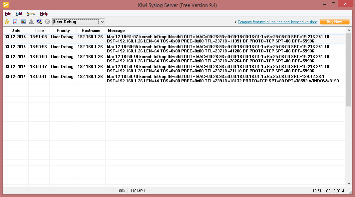This screenshot has width=355, height=197.
Task: Click the 18:51 clock in status bar
Action: (x=317, y=191)
